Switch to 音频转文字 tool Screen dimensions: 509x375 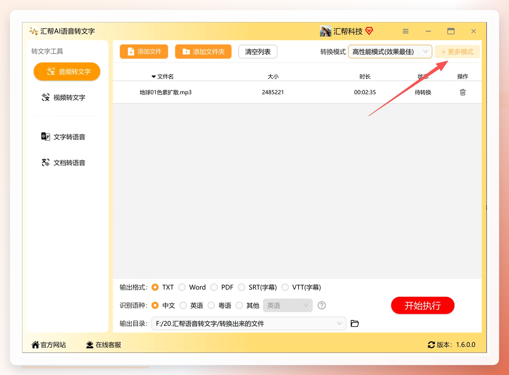pyautogui.click(x=67, y=71)
